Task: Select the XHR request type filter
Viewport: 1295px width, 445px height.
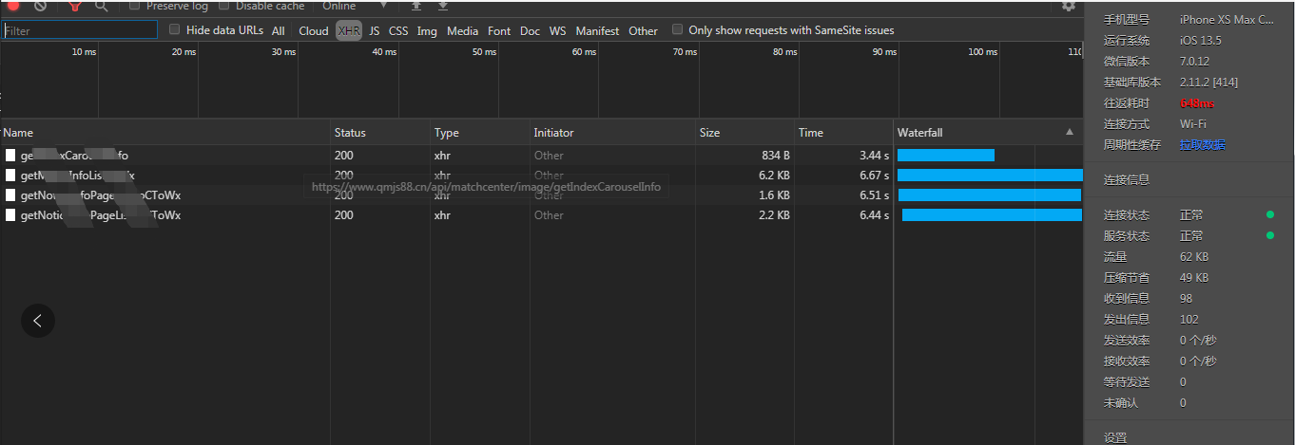Action: [x=349, y=30]
